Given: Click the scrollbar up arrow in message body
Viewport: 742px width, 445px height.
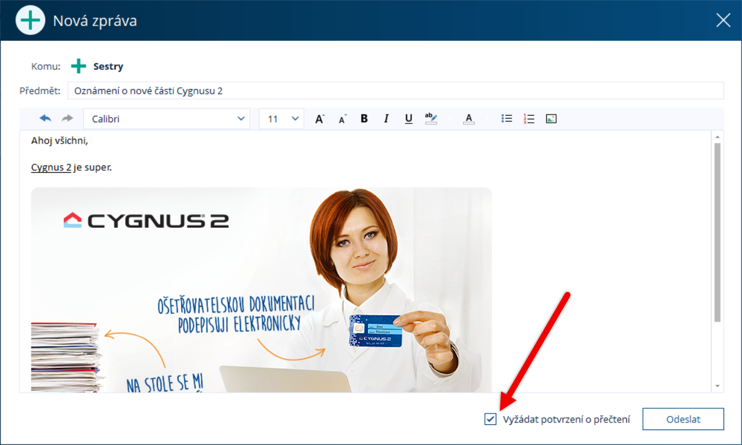Looking at the screenshot, I should tap(717, 136).
